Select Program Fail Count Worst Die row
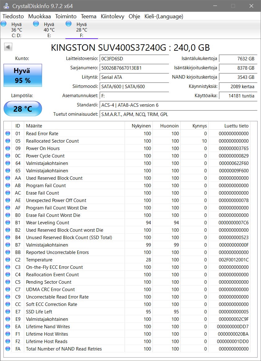261x361 pixels. pyautogui.click(x=127, y=208)
